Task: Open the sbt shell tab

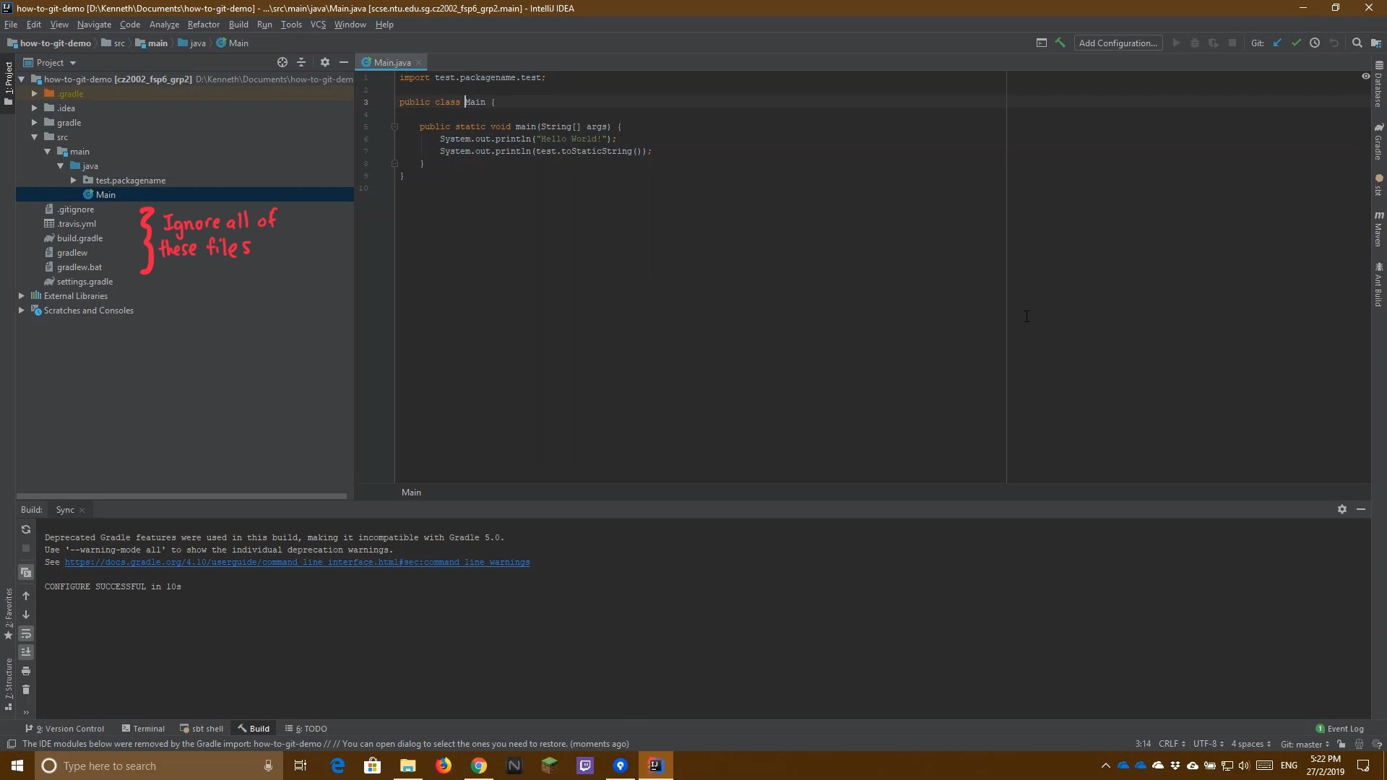Action: pos(202,728)
